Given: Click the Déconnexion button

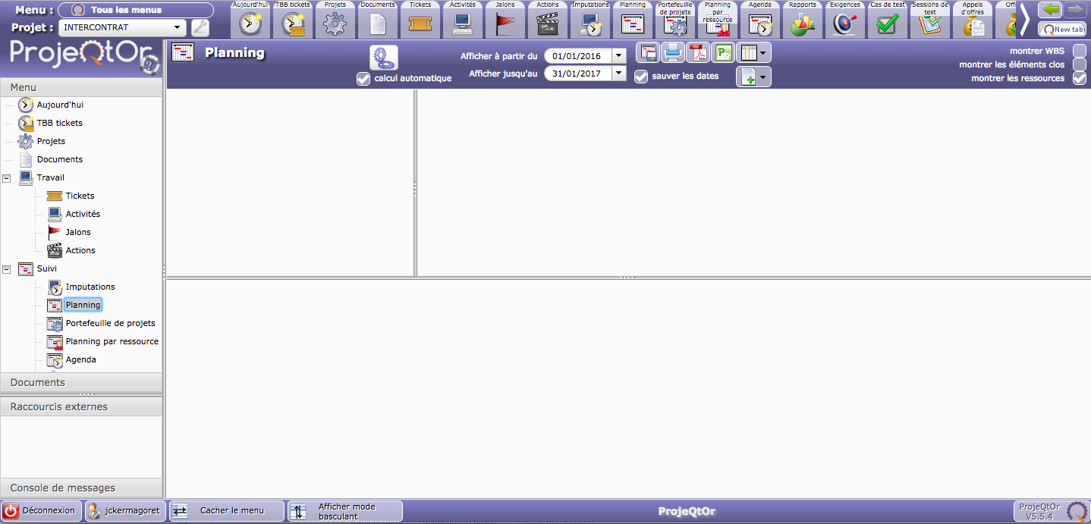Looking at the screenshot, I should 41,510.
